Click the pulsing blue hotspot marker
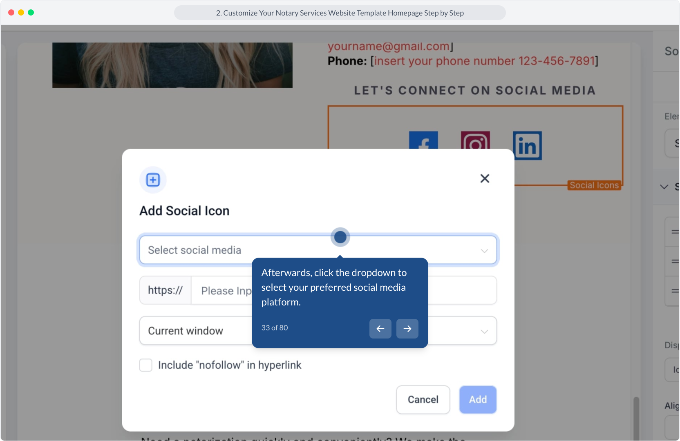680x441 pixels. coord(340,237)
